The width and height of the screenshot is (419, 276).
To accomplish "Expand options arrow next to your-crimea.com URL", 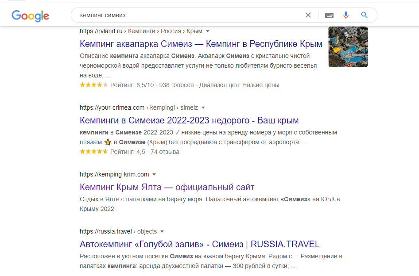I will (203, 107).
